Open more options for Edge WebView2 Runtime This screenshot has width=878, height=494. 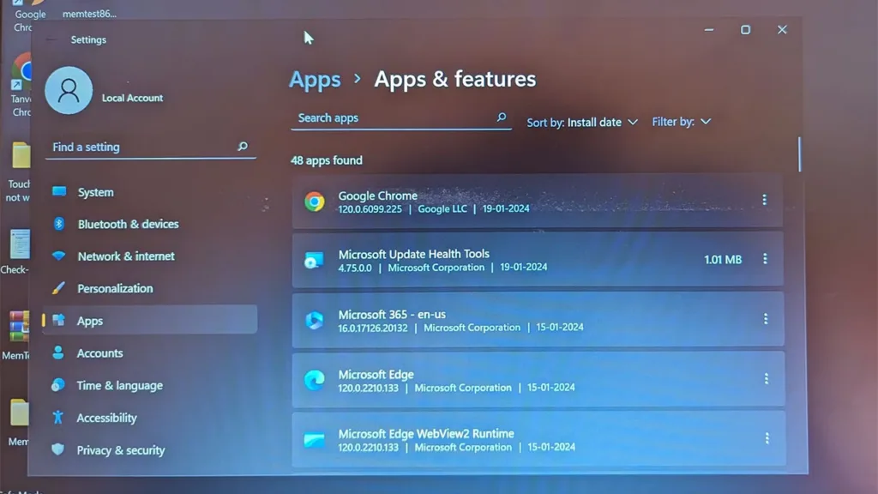767,438
